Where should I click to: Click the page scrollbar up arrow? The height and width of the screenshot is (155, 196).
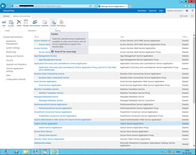(194, 35)
